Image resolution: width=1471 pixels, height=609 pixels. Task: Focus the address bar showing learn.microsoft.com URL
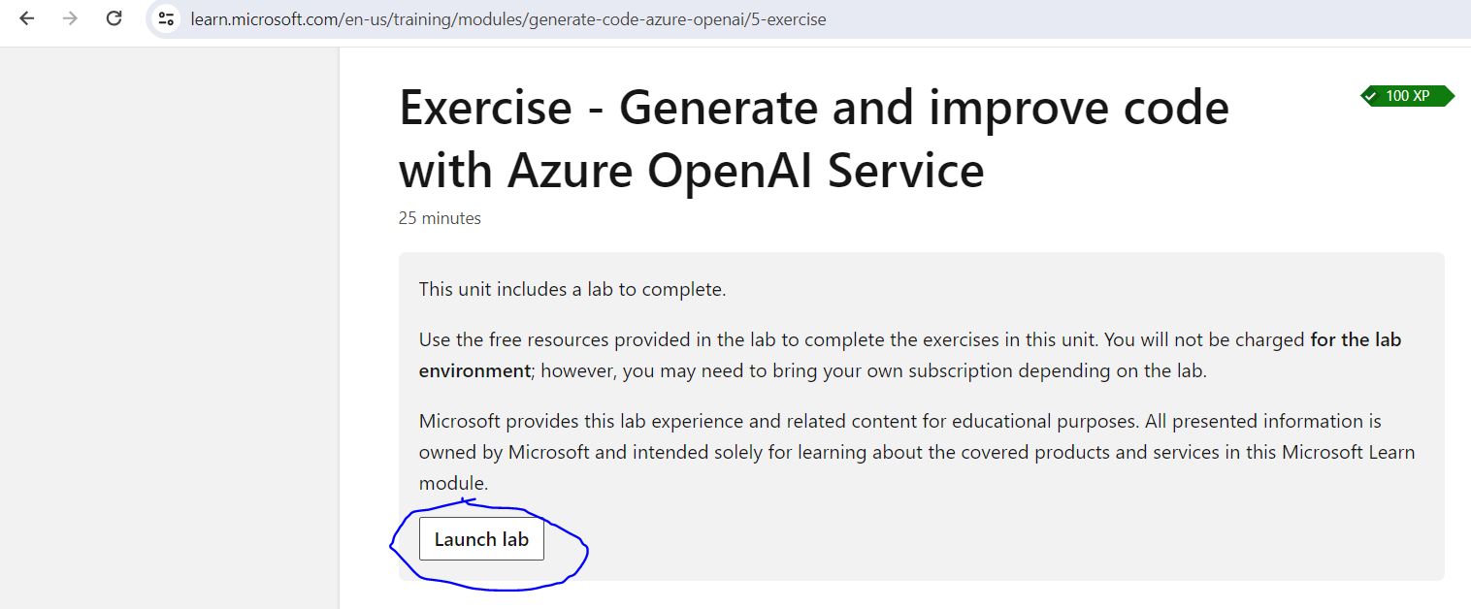point(805,18)
